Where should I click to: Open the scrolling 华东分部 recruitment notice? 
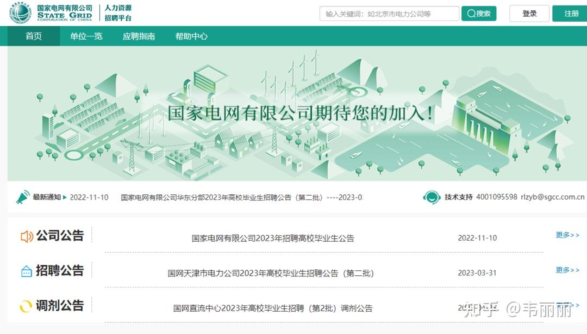pyautogui.click(x=241, y=197)
